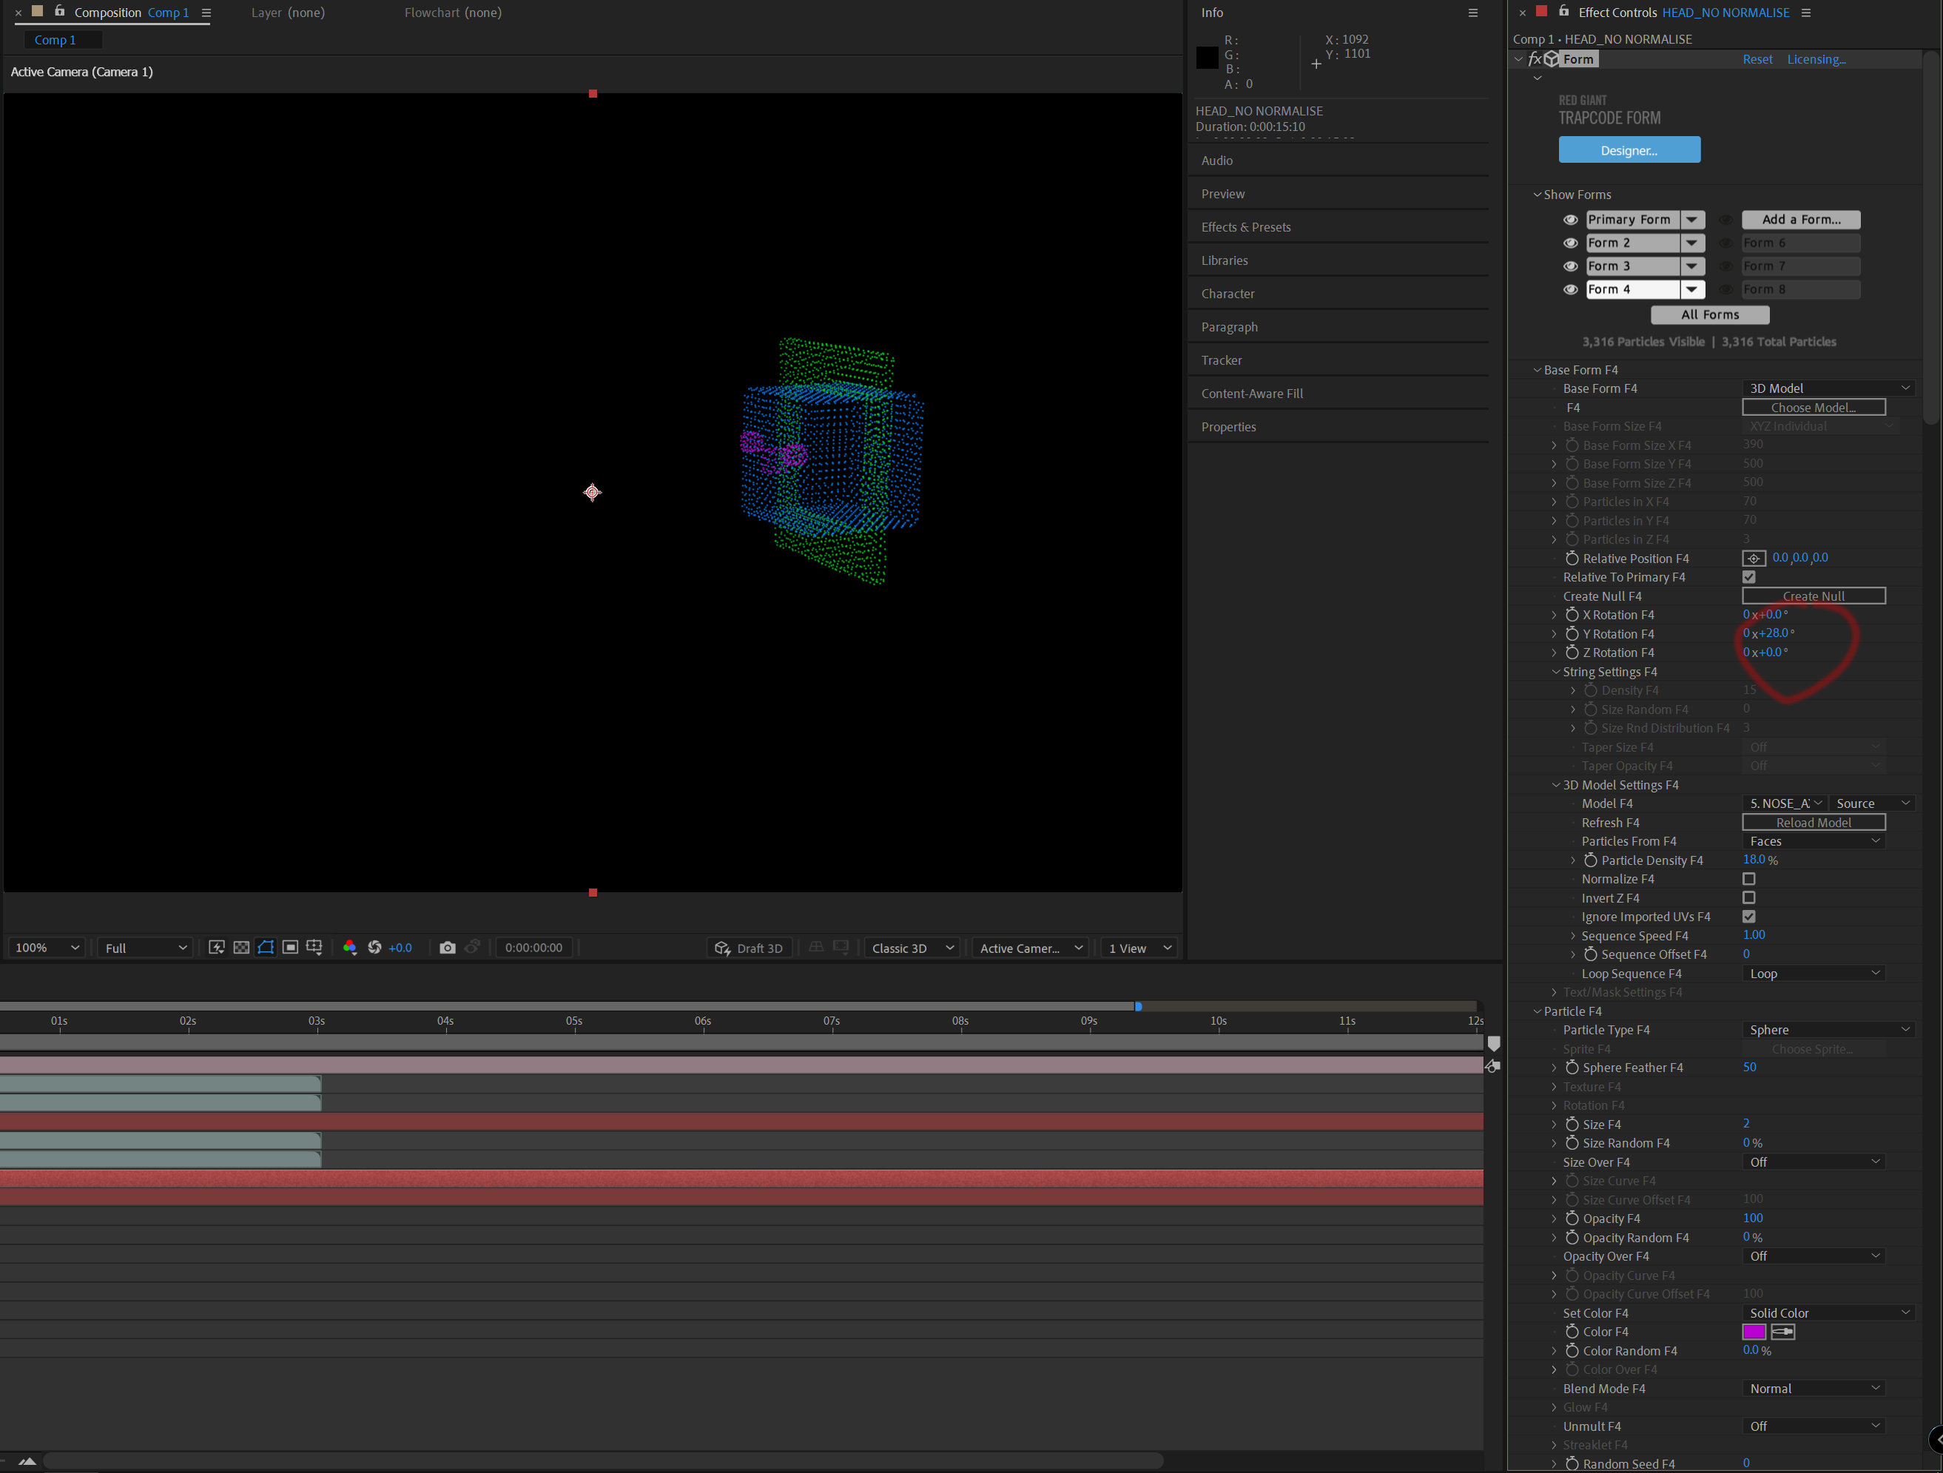Open the grid and guide options icon
The width and height of the screenshot is (1943, 1473).
(x=314, y=947)
